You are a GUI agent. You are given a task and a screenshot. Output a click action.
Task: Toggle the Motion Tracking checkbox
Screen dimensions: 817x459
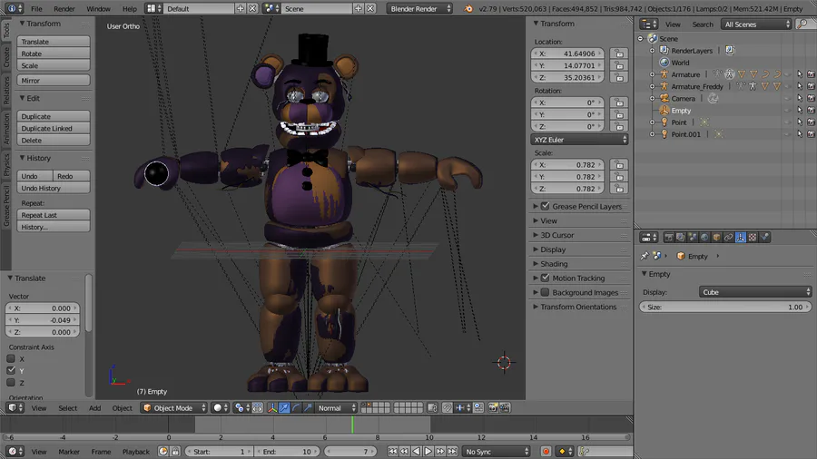click(x=545, y=278)
